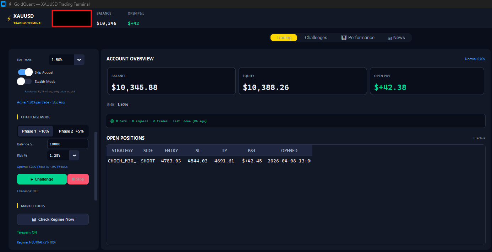The height and width of the screenshot is (252, 492).
Task: Open the Performance tab
Action: pyautogui.click(x=358, y=37)
